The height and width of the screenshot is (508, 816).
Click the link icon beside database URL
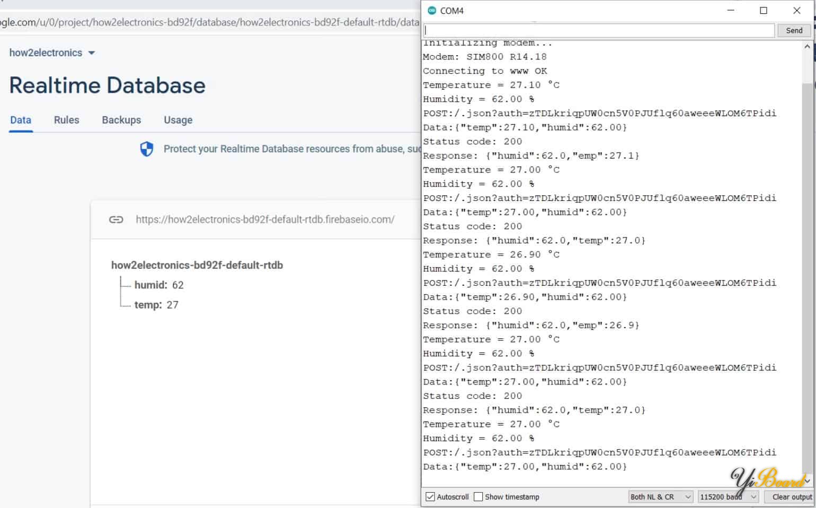click(x=116, y=220)
